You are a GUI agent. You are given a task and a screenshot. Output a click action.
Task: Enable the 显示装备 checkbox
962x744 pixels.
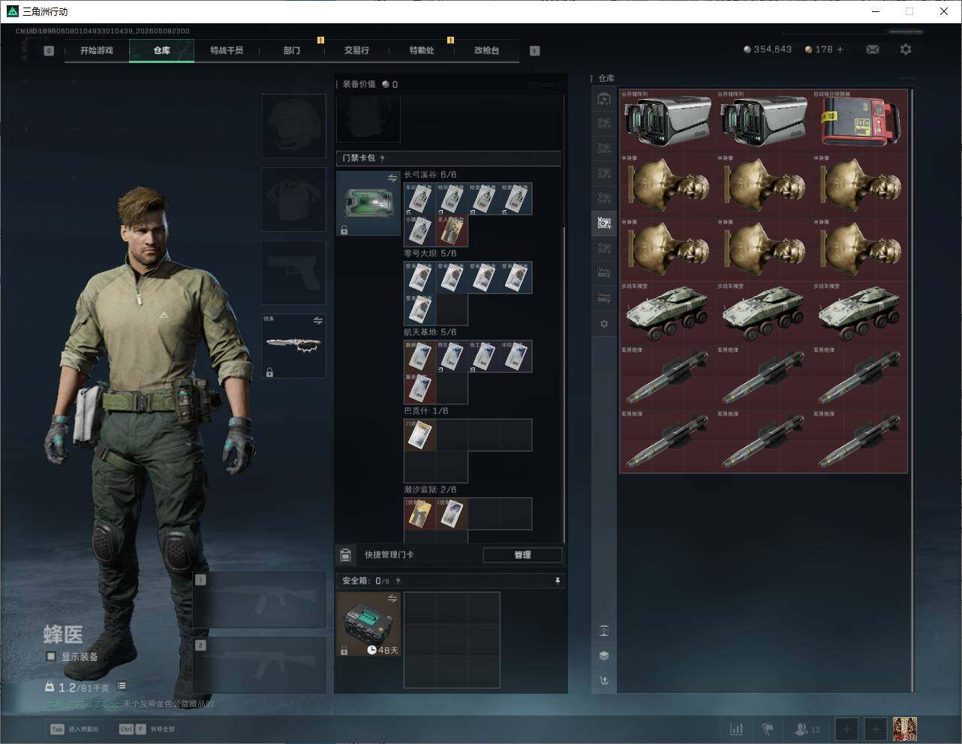click(x=51, y=656)
